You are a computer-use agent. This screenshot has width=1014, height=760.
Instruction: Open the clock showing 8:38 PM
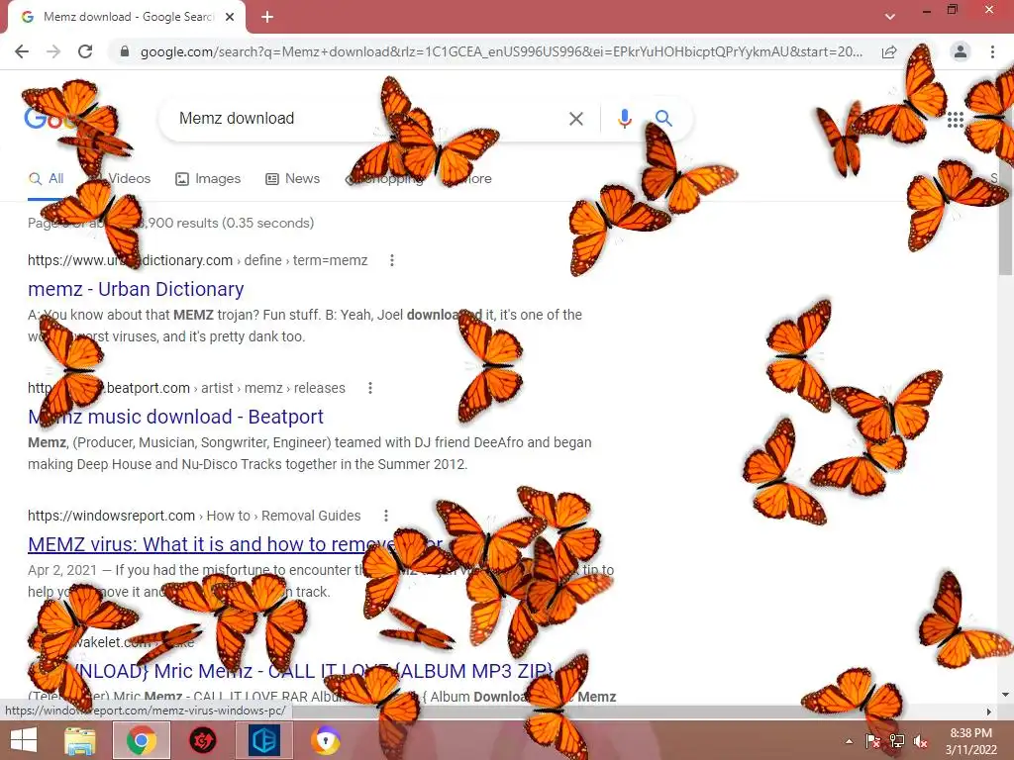tap(970, 741)
